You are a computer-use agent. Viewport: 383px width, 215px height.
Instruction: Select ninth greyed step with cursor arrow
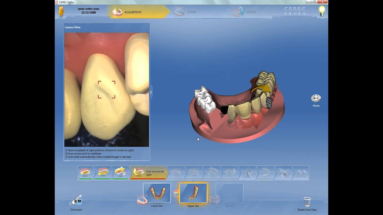pos(248,173)
